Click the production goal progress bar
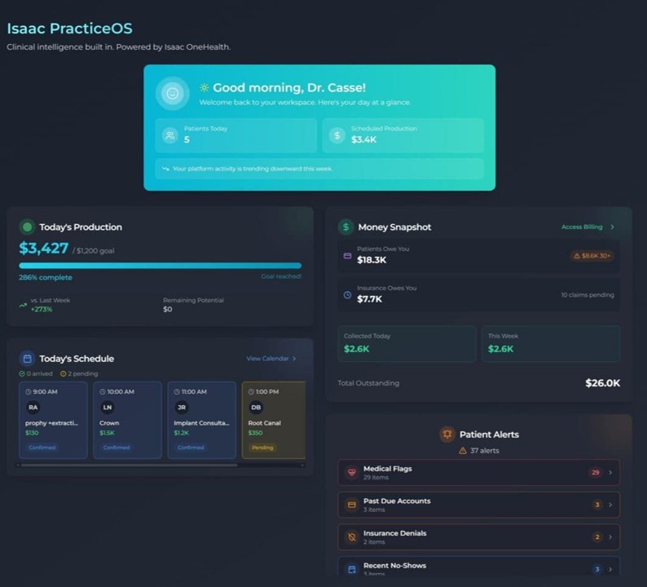 pyautogui.click(x=160, y=266)
